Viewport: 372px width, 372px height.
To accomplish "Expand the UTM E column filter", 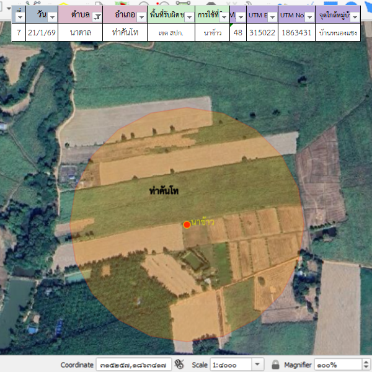I will tap(272, 17).
